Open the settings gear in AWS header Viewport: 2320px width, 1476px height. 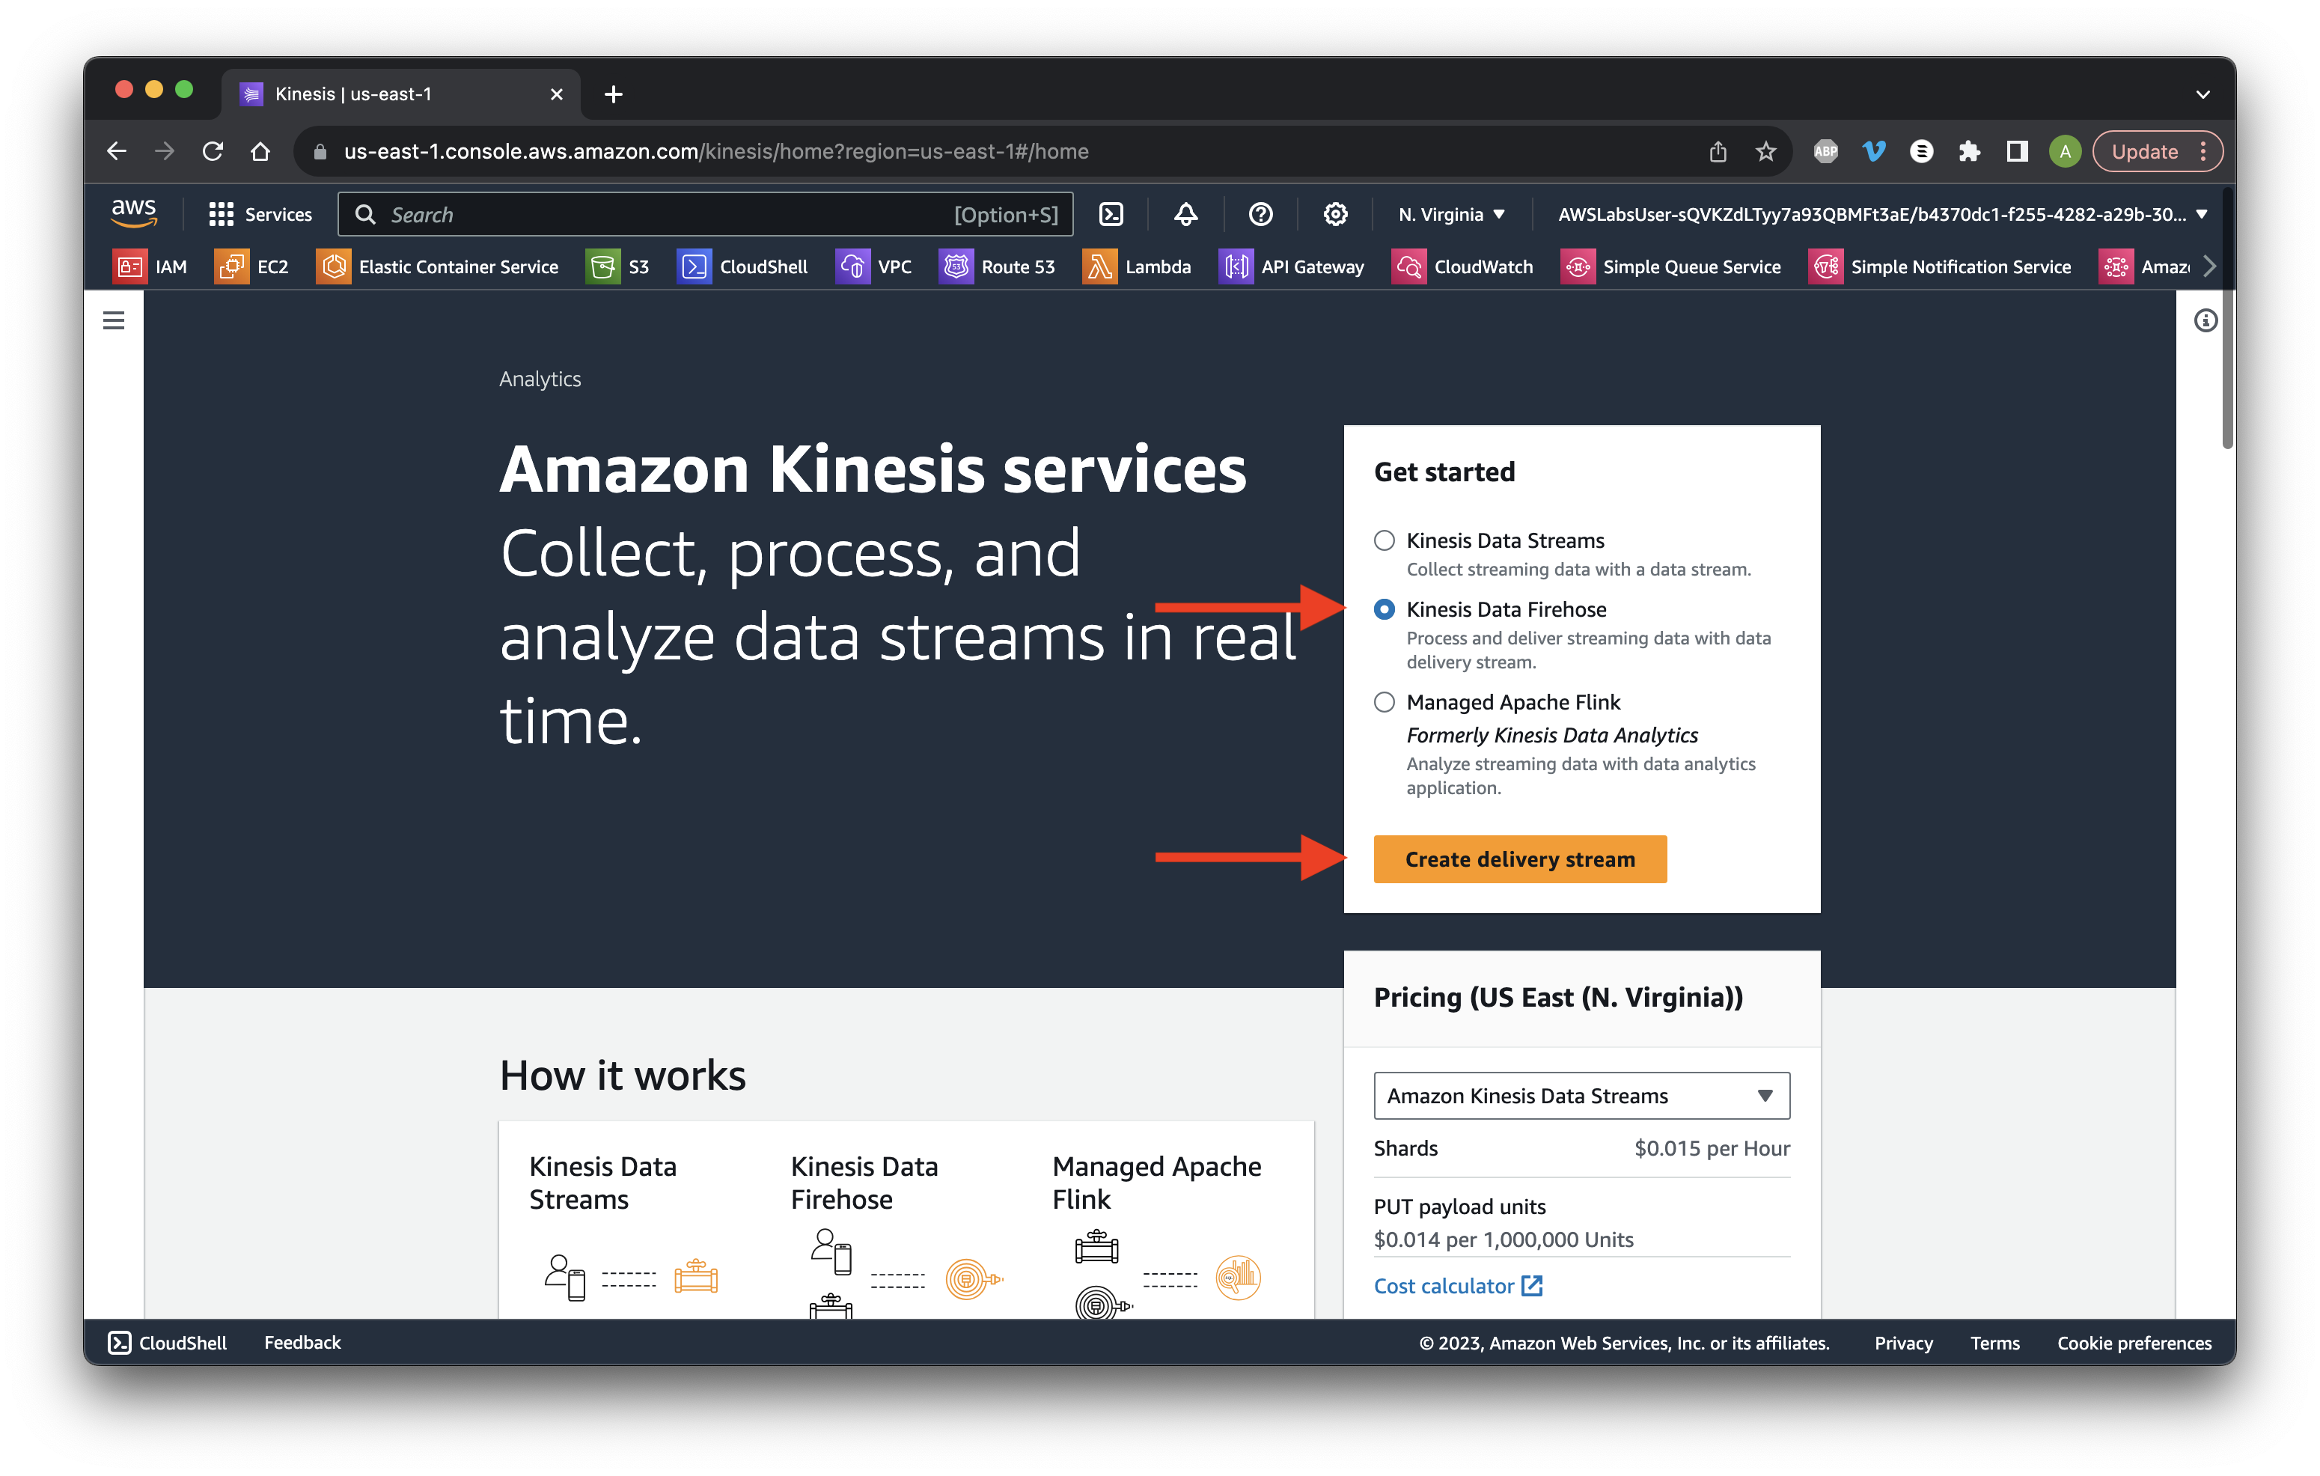click(1334, 214)
